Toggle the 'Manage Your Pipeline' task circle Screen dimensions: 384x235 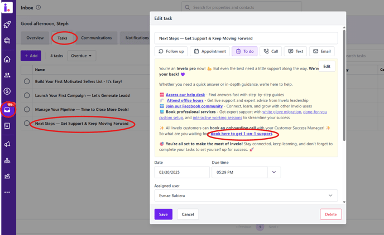[x=27, y=110]
